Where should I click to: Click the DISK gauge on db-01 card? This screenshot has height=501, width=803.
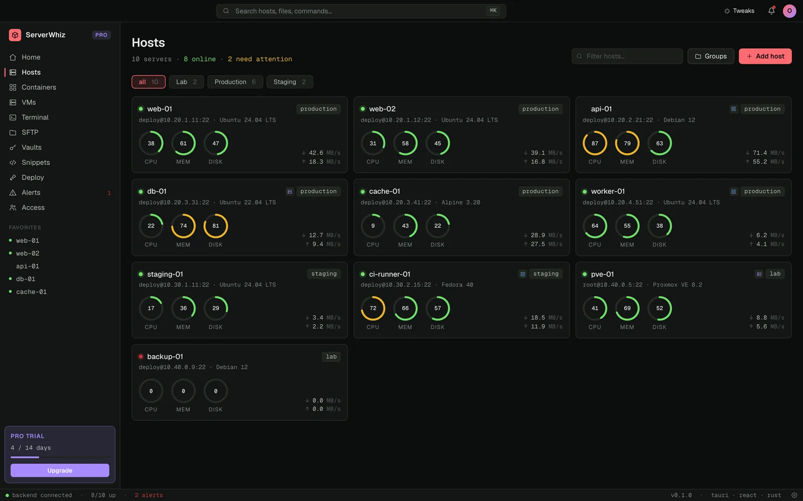(x=216, y=226)
